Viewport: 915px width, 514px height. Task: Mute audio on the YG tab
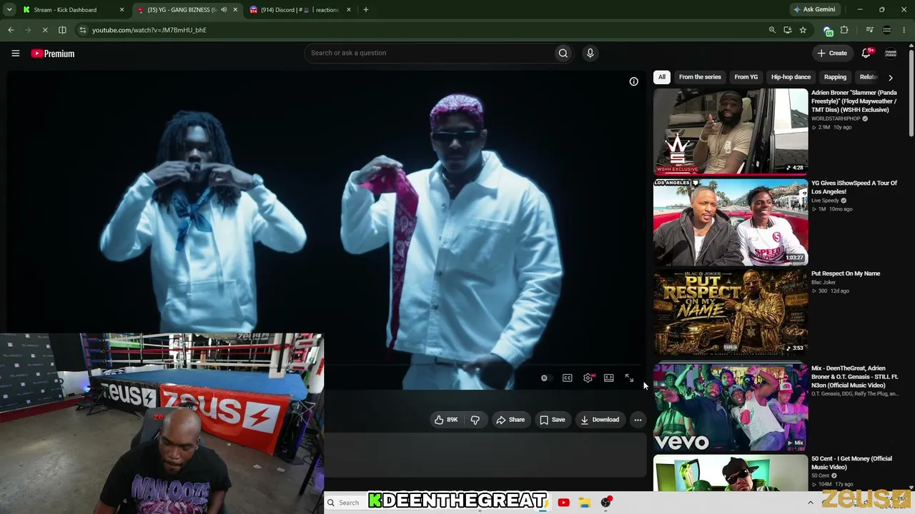click(224, 10)
